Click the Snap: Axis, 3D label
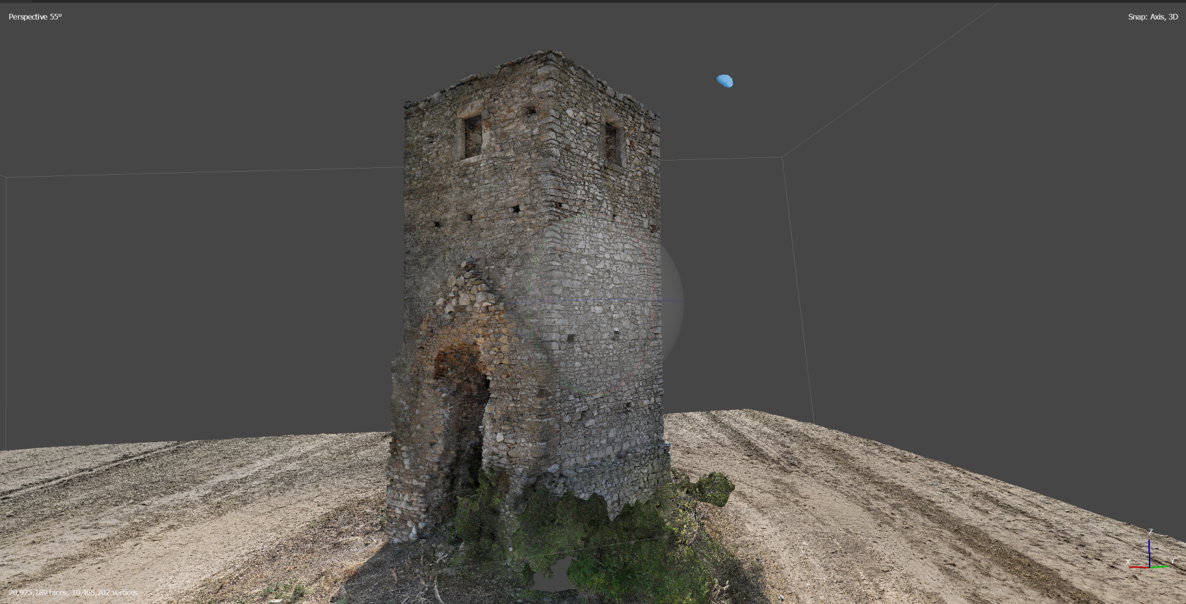 [1153, 17]
